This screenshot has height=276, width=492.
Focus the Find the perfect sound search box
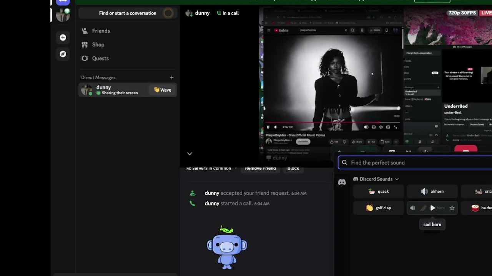(415, 163)
